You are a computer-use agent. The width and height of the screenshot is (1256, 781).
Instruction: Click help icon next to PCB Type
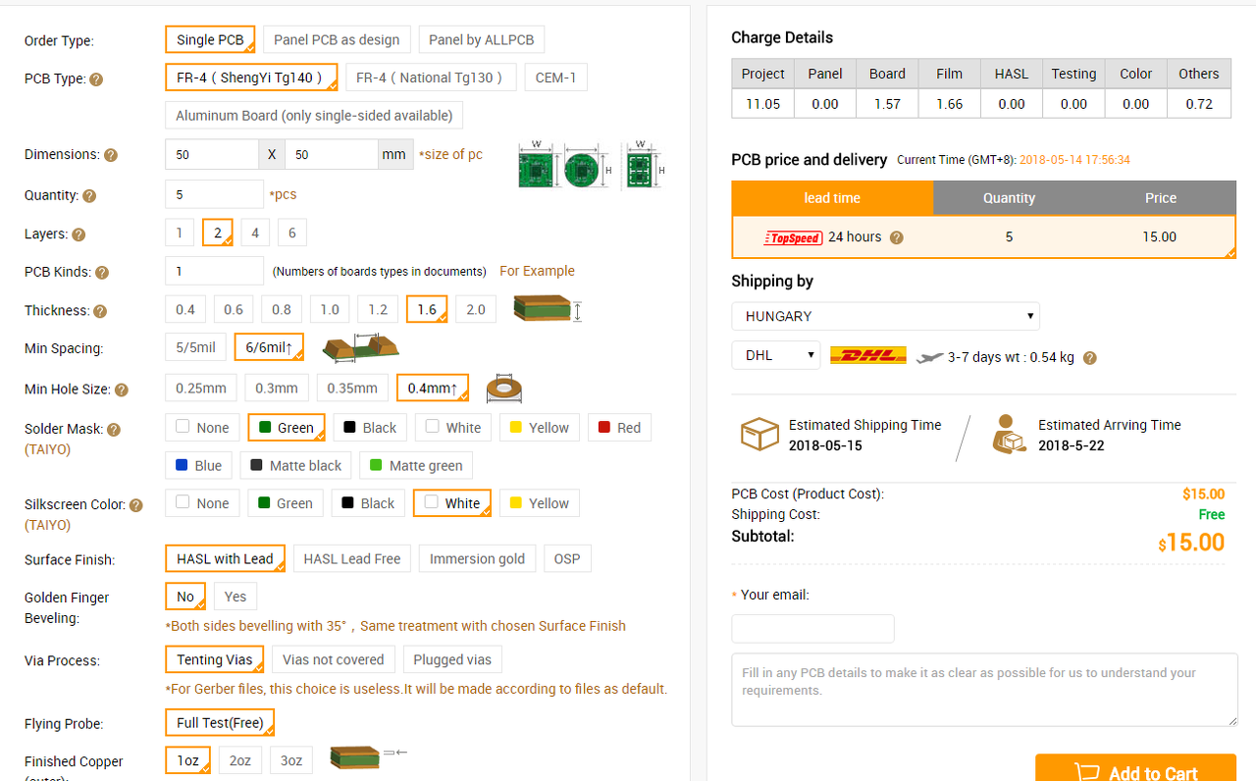(x=96, y=79)
